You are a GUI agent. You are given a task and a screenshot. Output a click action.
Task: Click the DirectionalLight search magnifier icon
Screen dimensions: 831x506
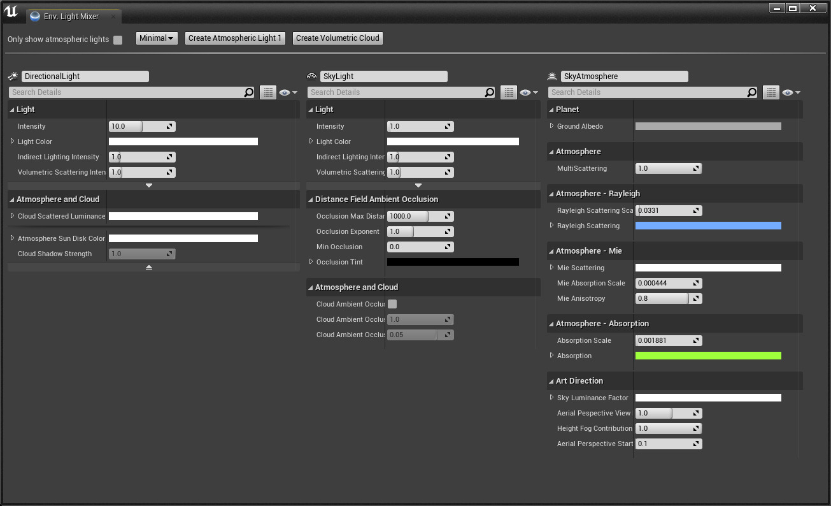248,92
